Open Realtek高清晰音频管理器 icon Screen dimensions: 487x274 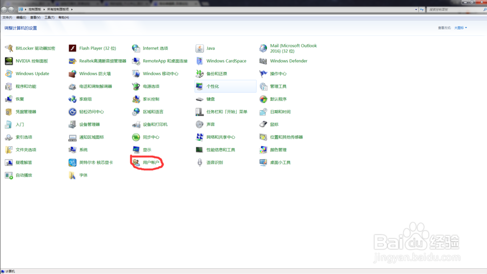(x=73, y=61)
